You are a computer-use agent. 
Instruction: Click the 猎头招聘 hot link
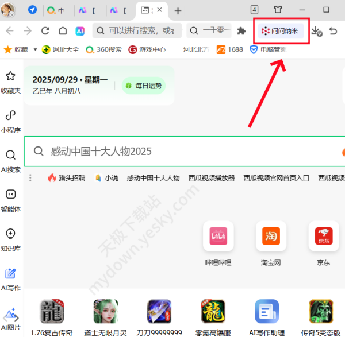point(67,178)
